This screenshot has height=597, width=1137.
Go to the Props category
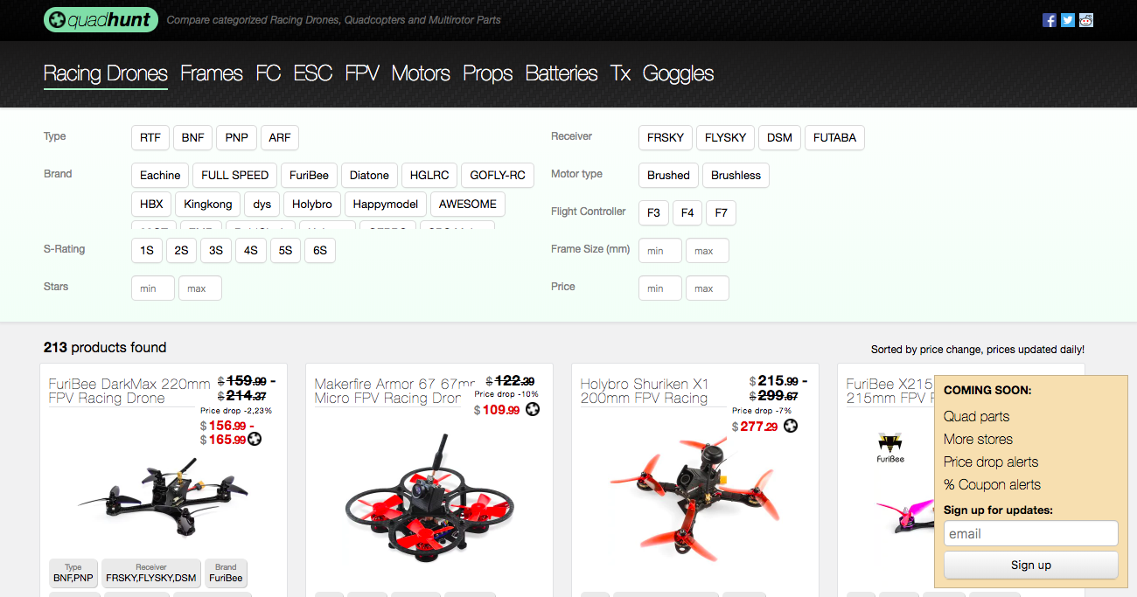(x=488, y=73)
